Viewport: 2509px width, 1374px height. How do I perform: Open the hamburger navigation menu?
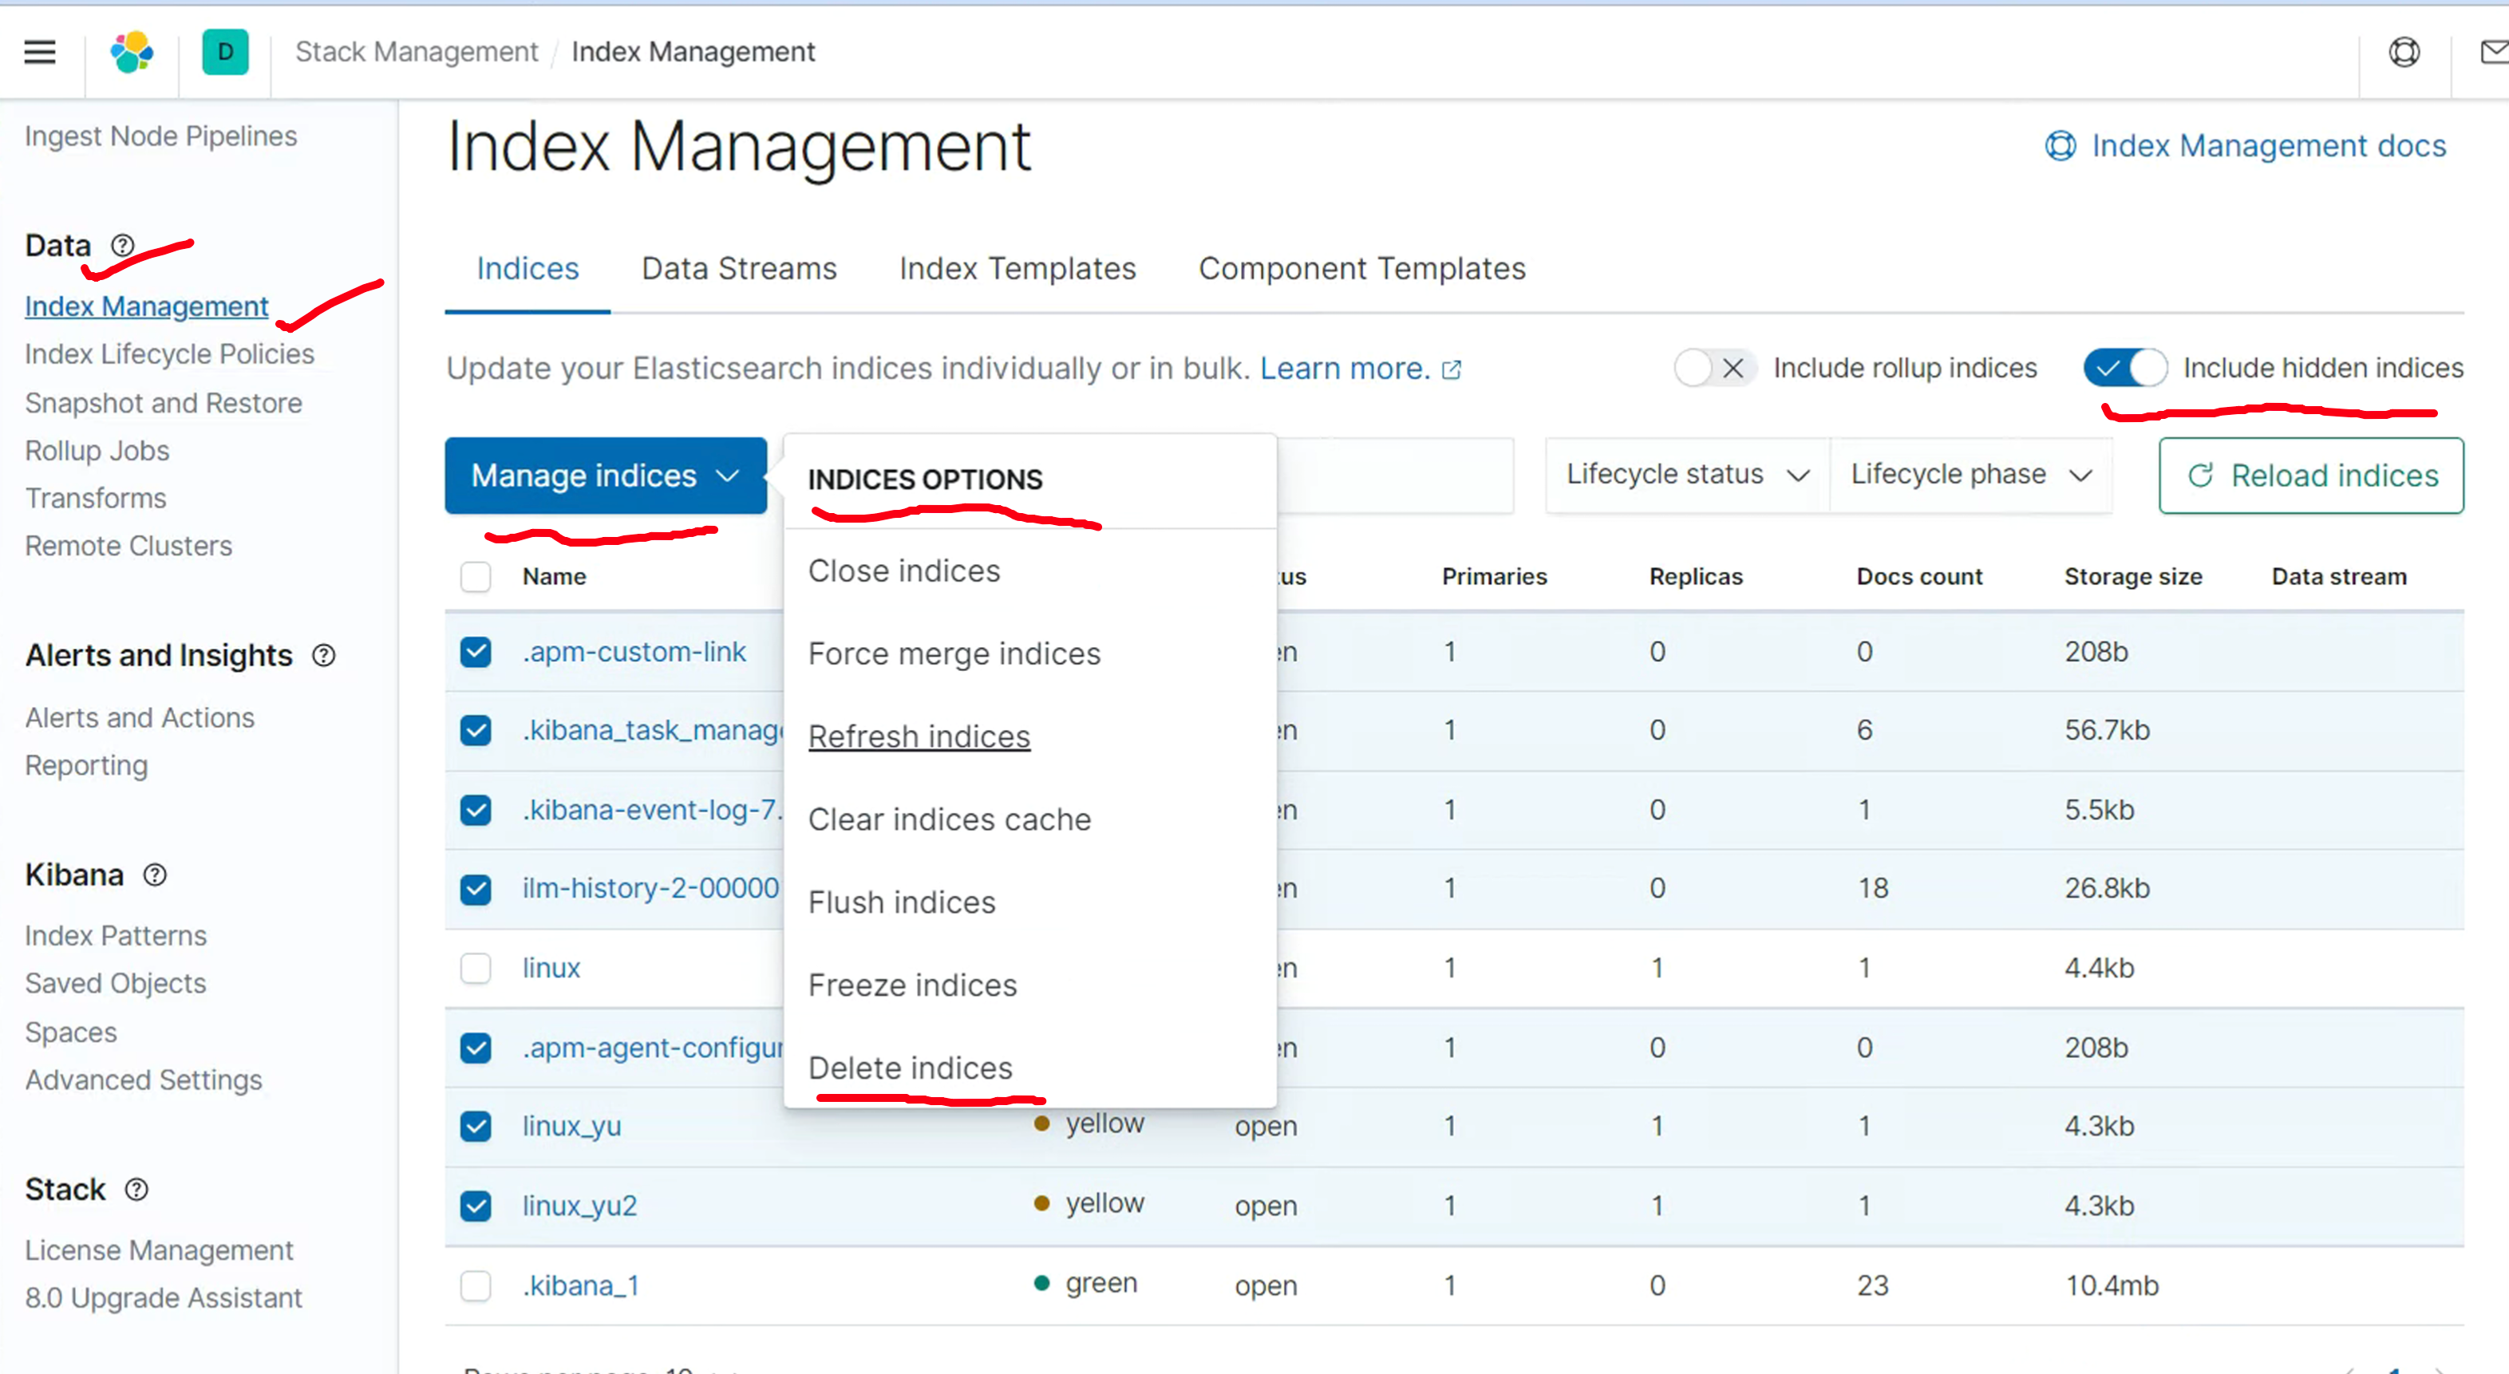point(40,52)
